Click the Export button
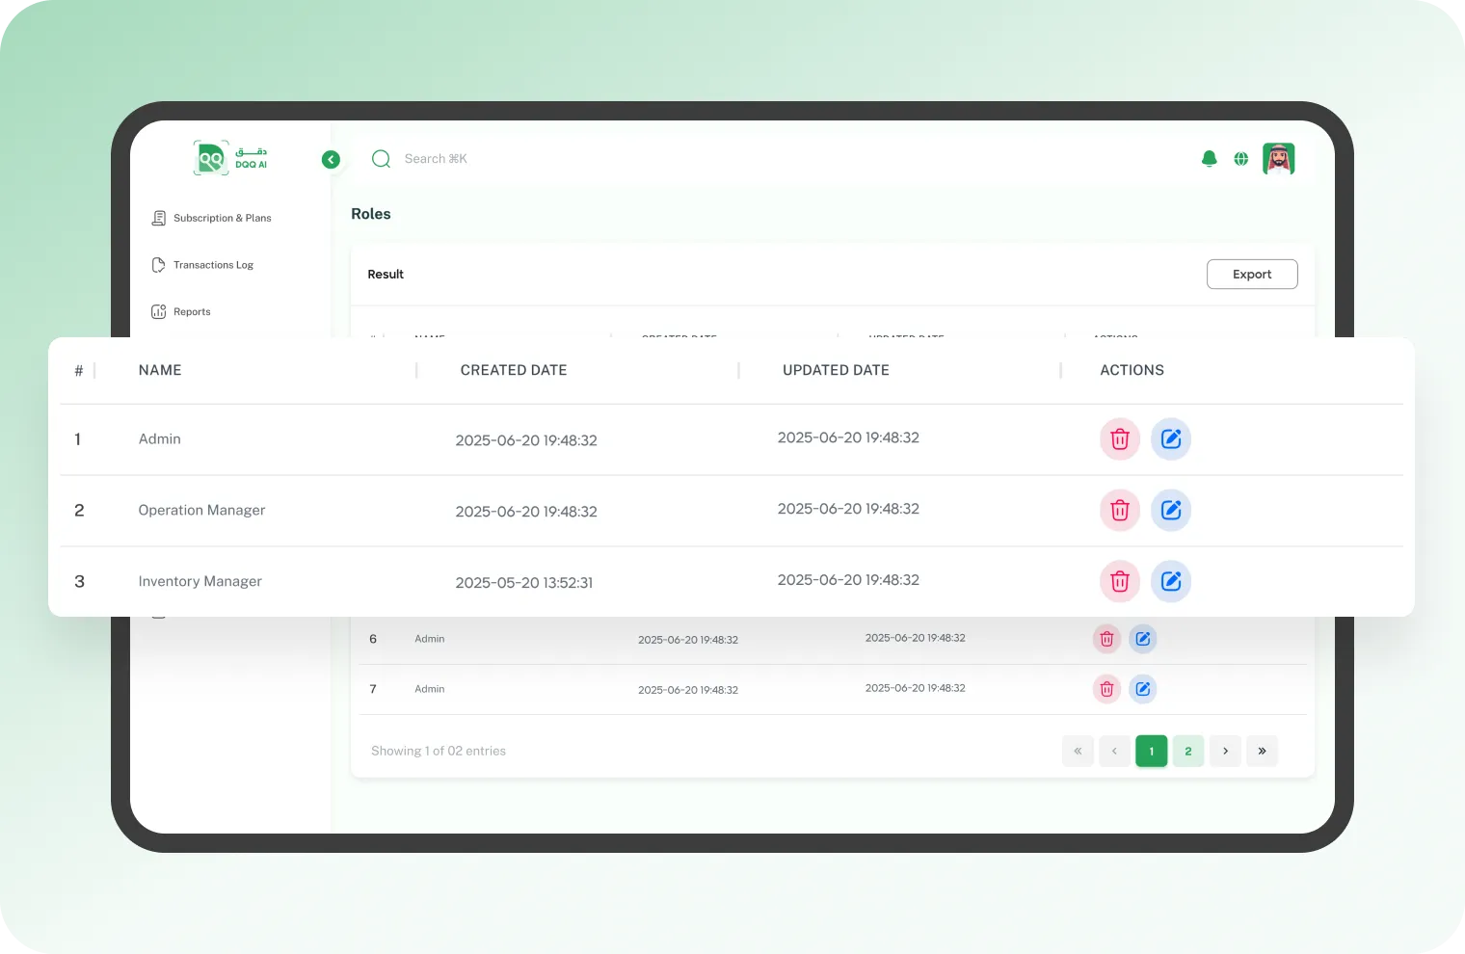 pyautogui.click(x=1252, y=274)
